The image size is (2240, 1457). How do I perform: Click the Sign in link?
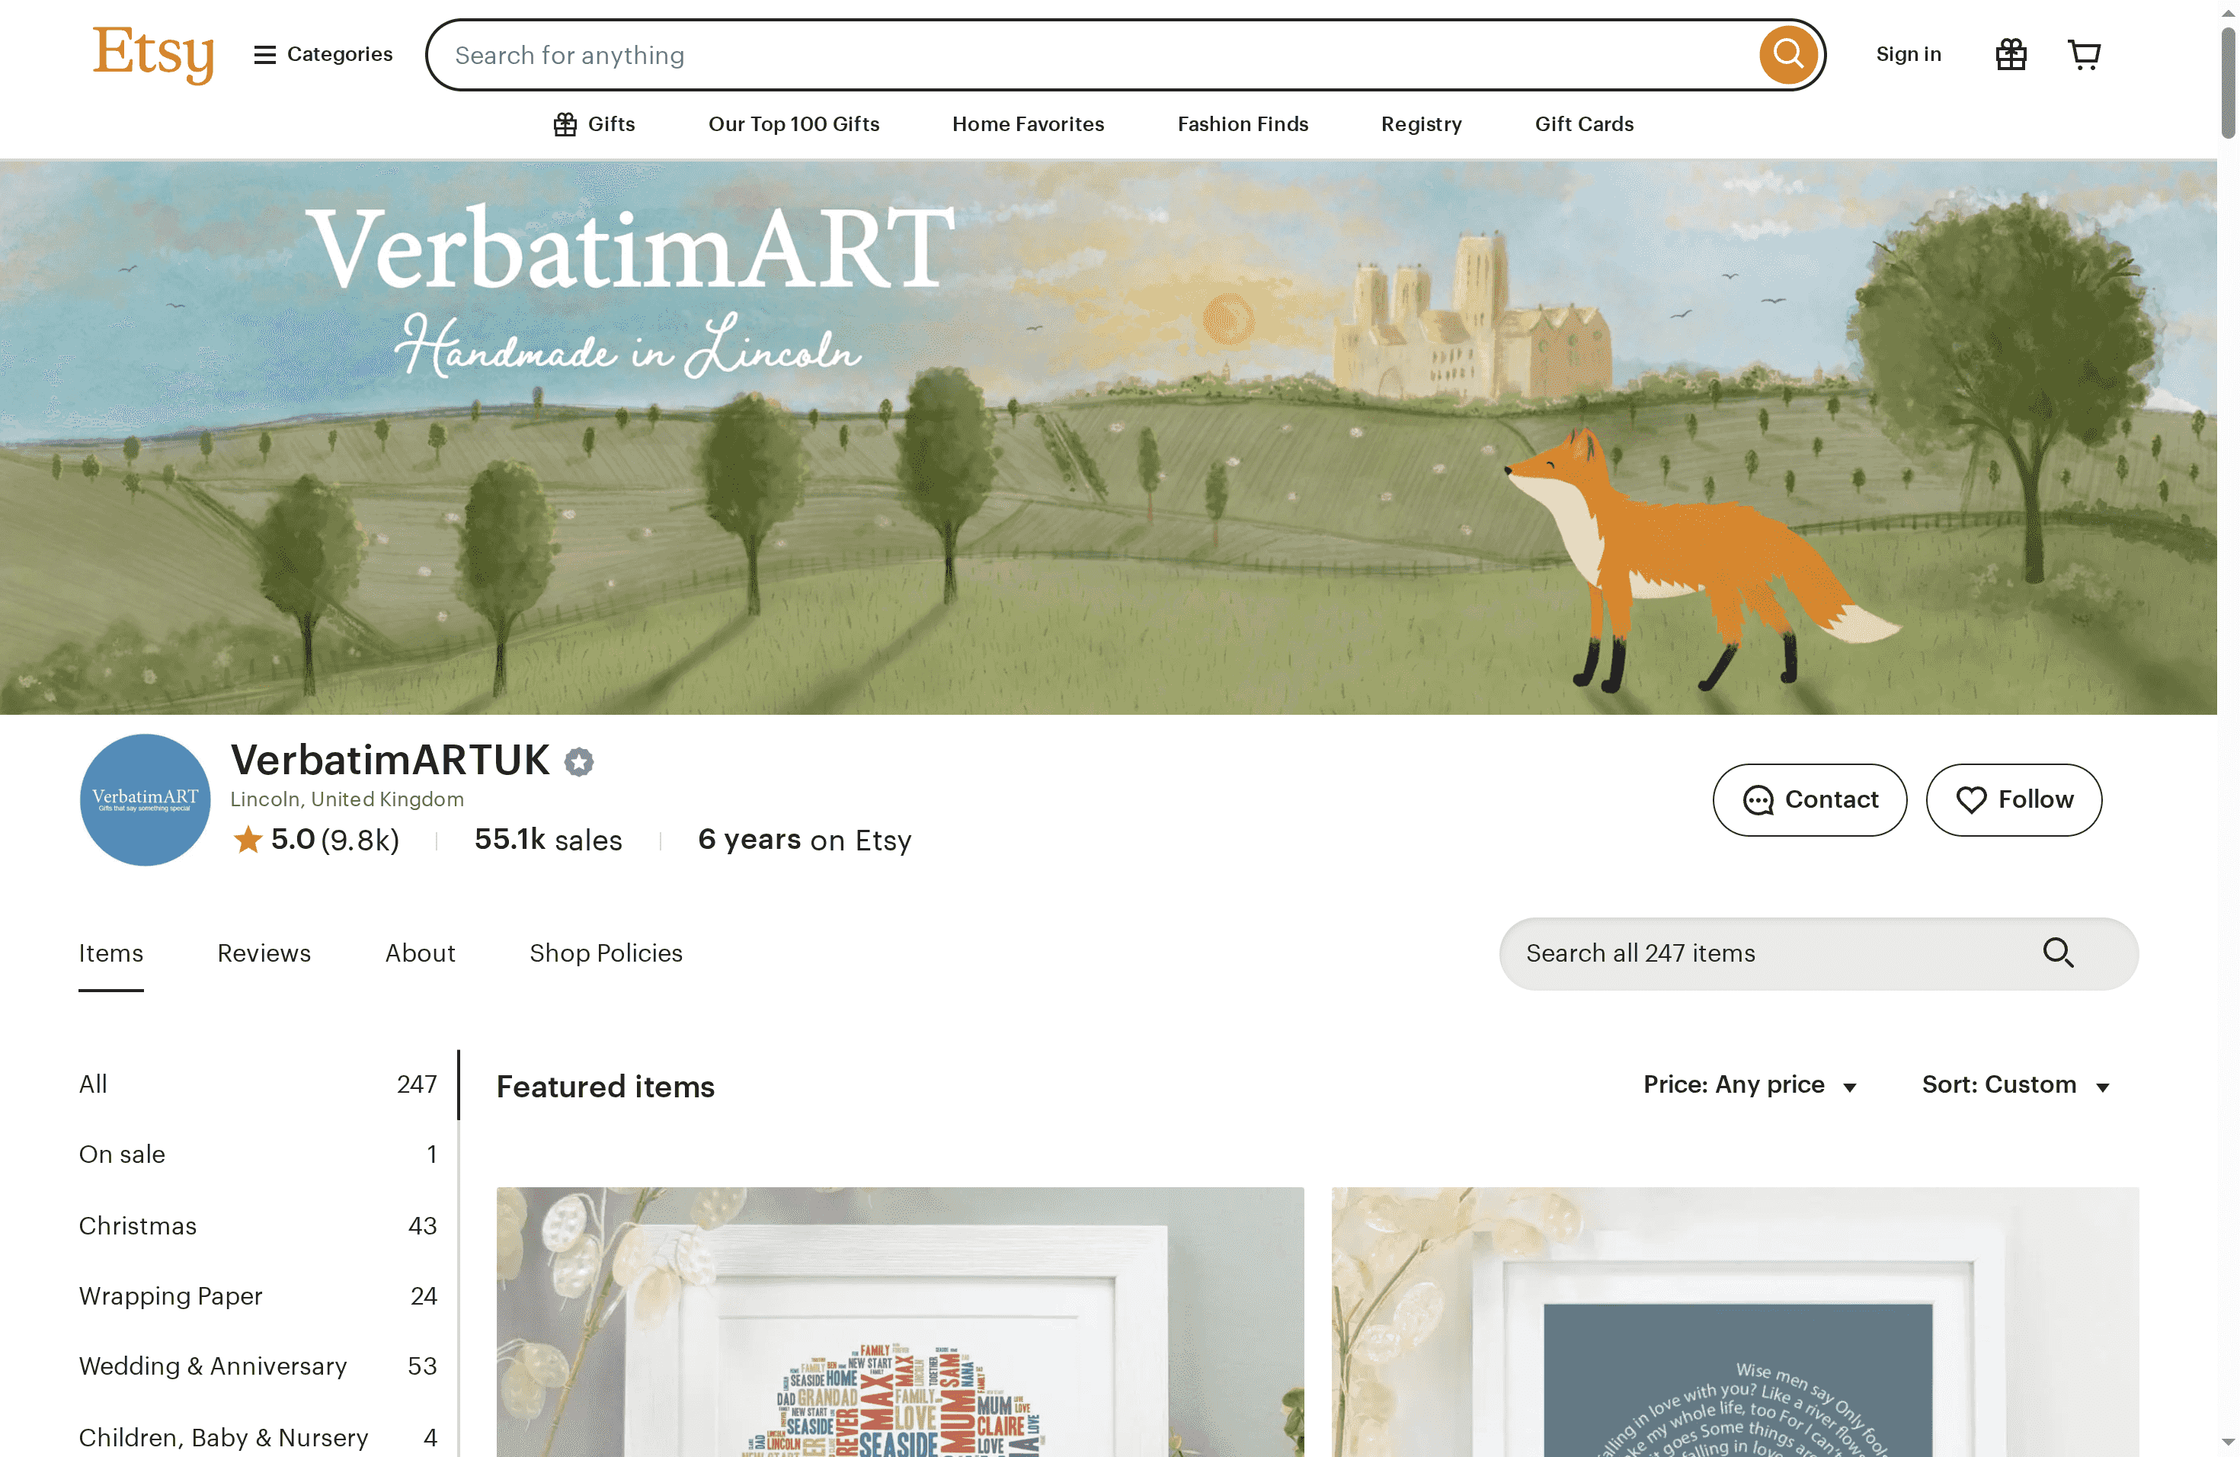[x=1908, y=55]
